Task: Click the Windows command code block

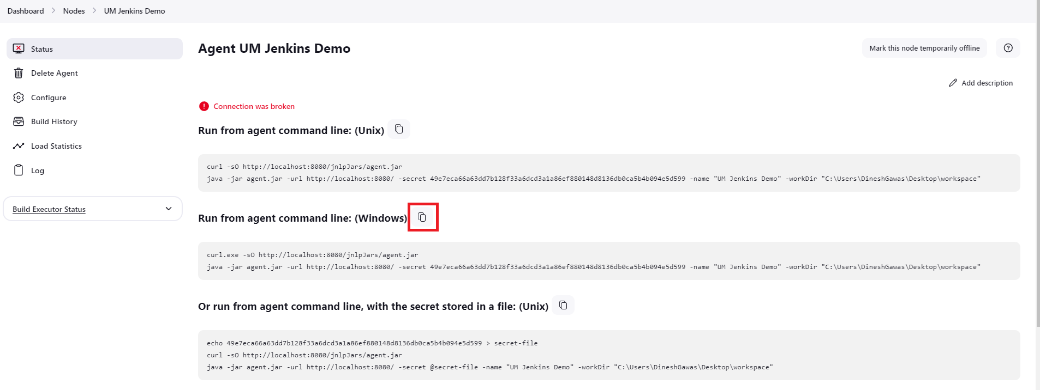Action: 609,261
